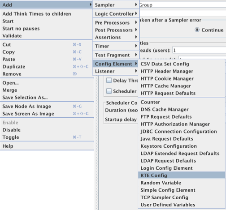
Task: Add DNS Cache Manager
Action: [182, 109]
